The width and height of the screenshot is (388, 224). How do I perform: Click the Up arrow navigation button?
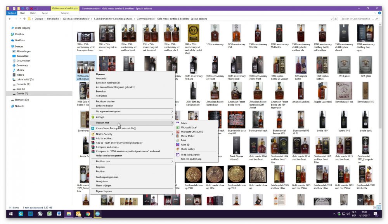click(x=24, y=19)
